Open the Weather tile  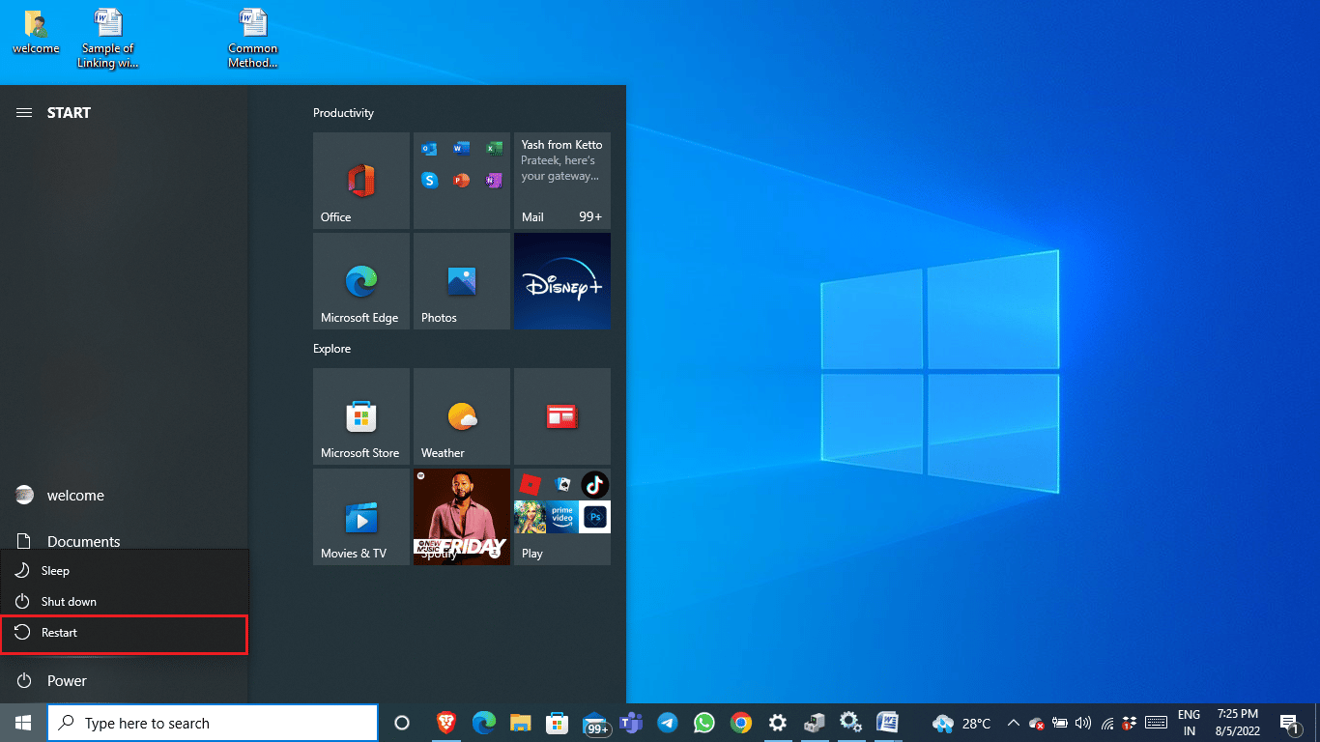pyautogui.click(x=462, y=416)
